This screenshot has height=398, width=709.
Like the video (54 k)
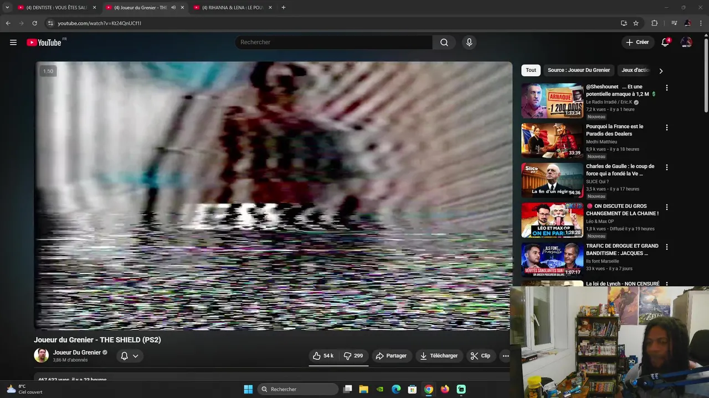coord(323,356)
